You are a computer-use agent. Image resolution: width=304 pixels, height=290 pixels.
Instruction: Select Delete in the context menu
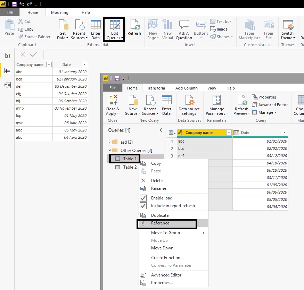click(x=173, y=181)
